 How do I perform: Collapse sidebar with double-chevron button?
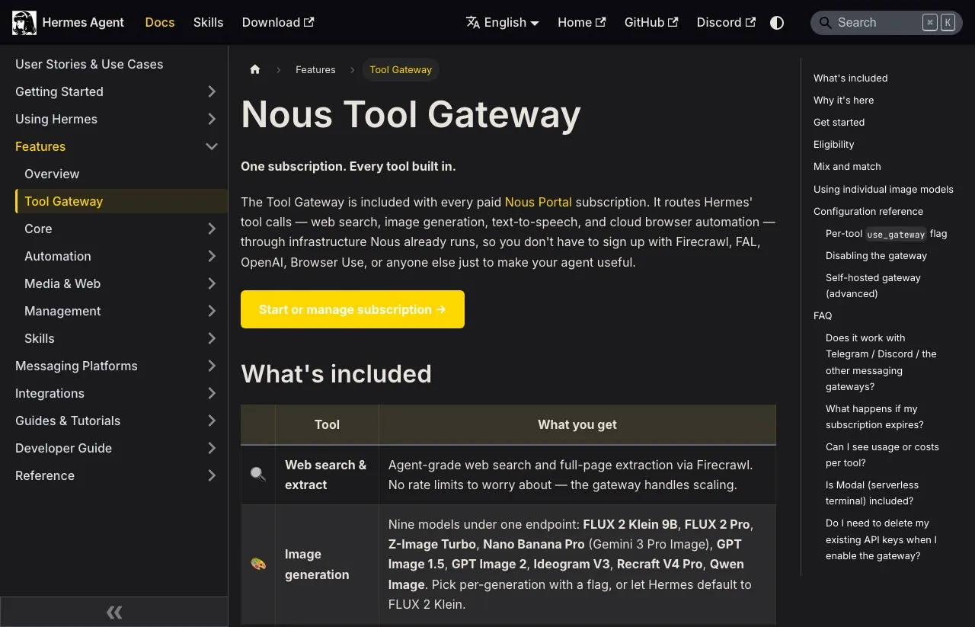[114, 612]
